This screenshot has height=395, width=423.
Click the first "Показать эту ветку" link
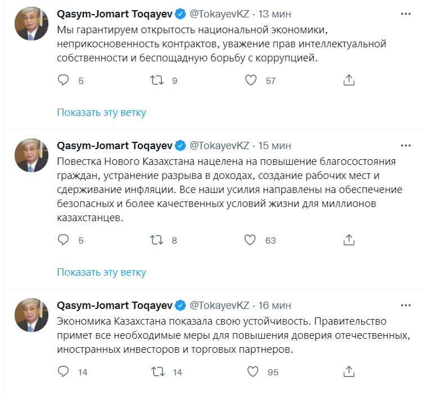[101, 113]
